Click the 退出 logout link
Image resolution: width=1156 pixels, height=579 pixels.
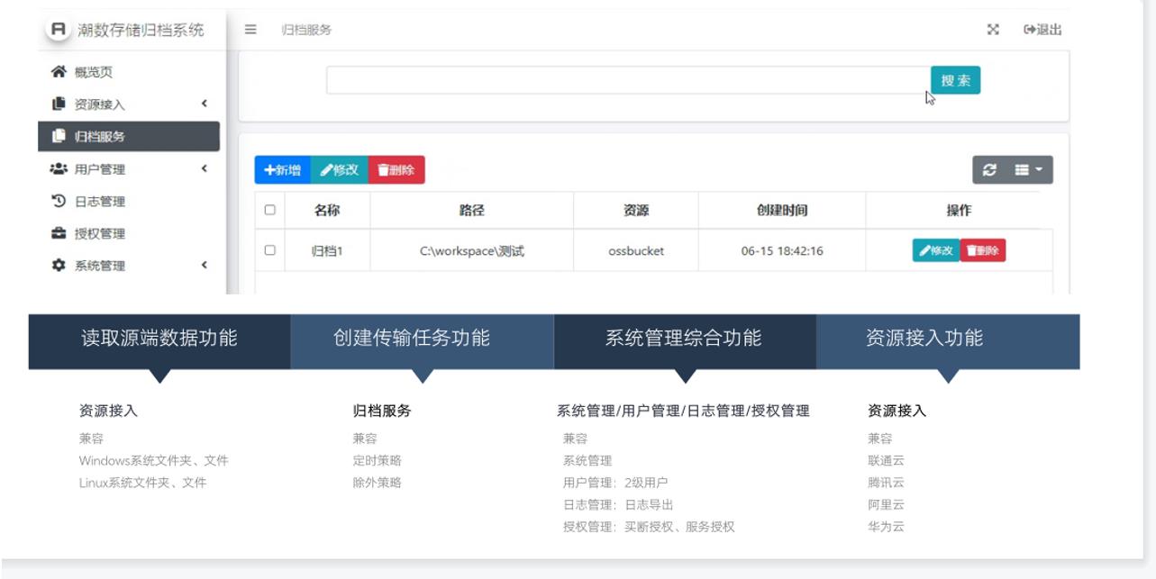tap(1042, 30)
